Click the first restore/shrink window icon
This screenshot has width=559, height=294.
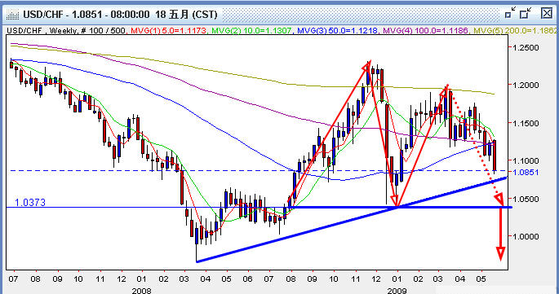click(511, 13)
